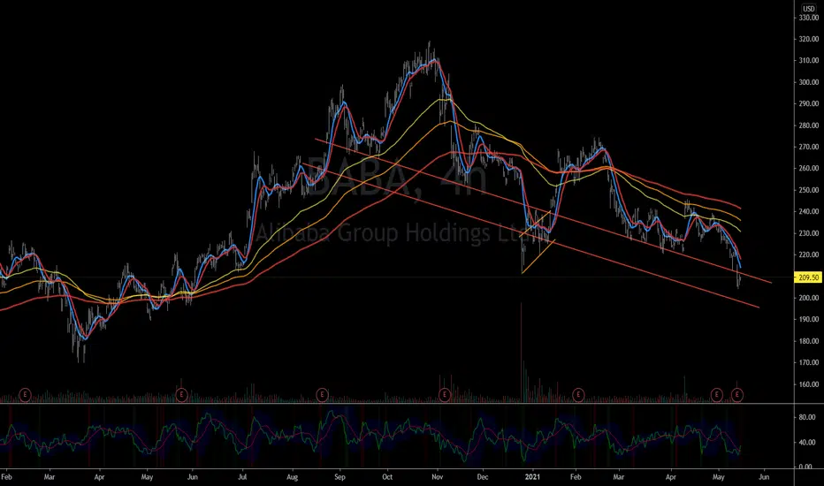Open the USD currency selector on price axis
This screenshot has width=824, height=486.
click(808, 9)
